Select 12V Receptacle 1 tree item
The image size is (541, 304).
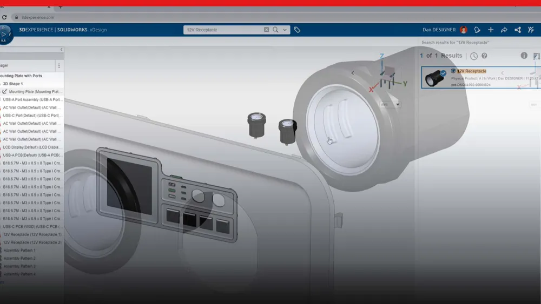pos(32,234)
